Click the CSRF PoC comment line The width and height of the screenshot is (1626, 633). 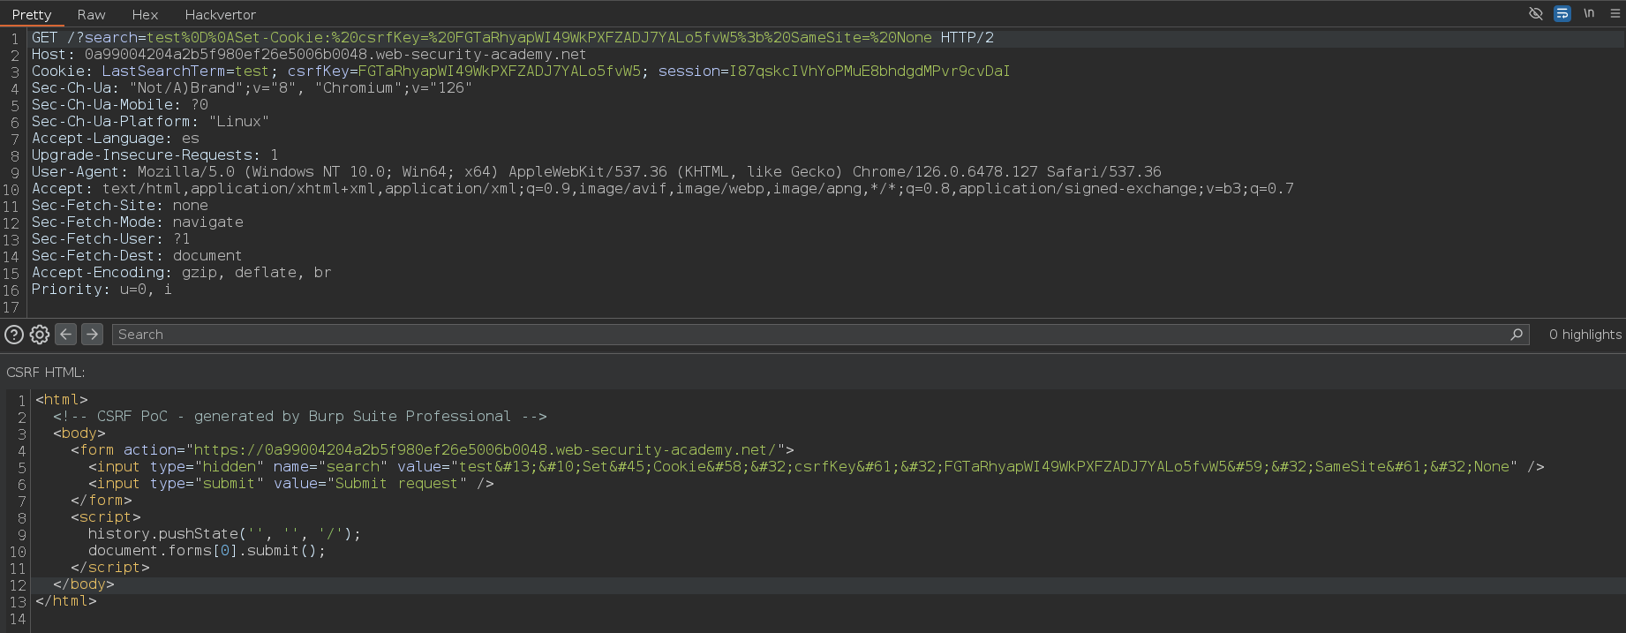[300, 417]
